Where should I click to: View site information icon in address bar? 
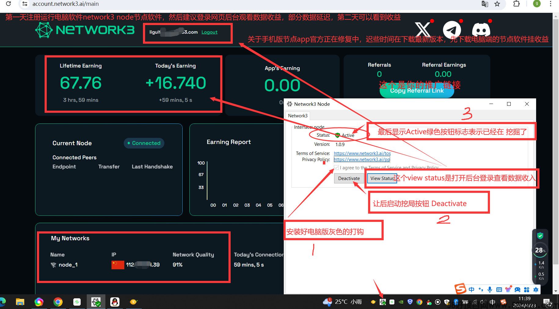point(25,4)
